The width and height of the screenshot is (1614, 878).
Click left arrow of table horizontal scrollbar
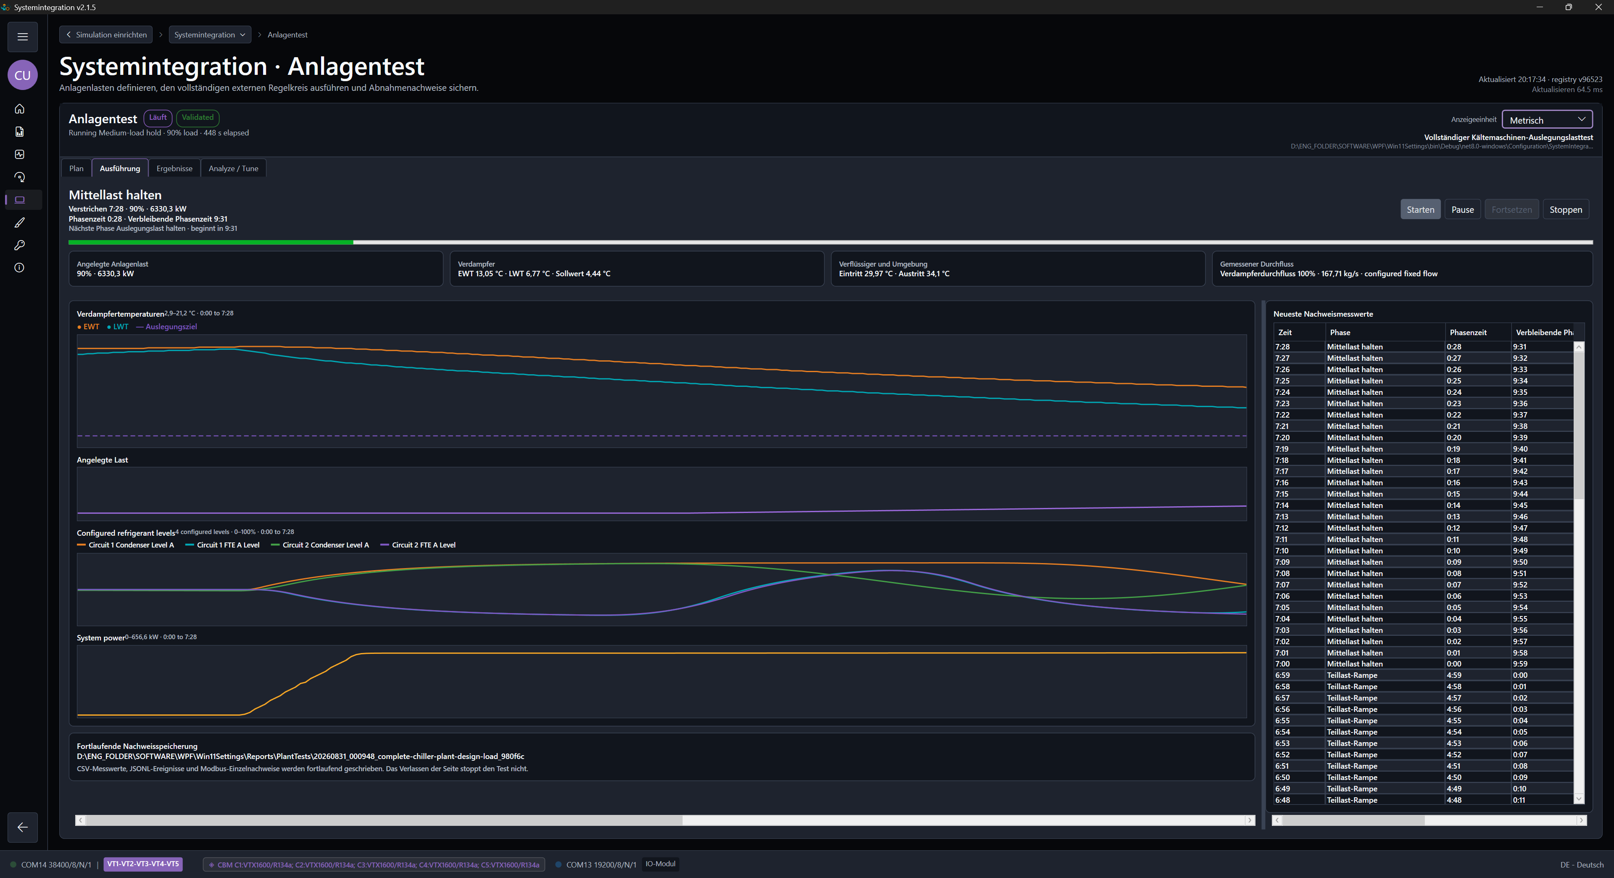[1278, 820]
